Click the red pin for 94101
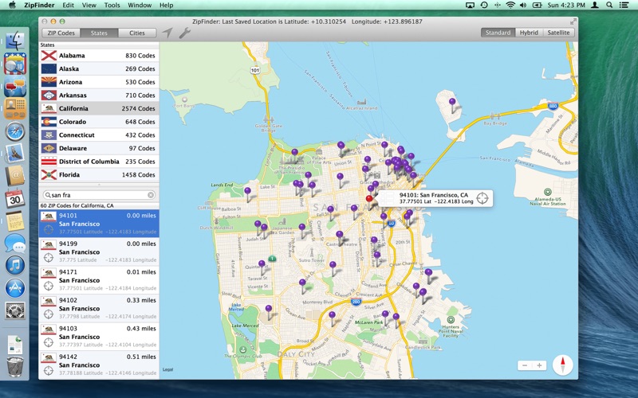 pos(369,197)
